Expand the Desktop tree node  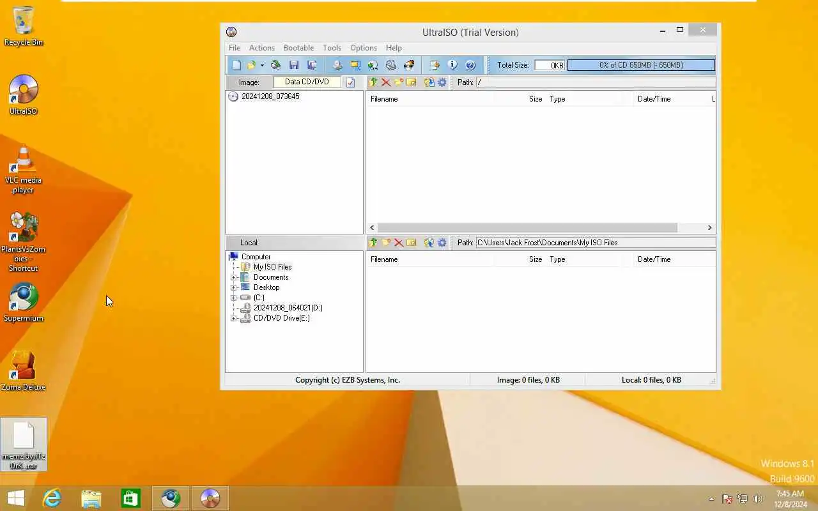pyautogui.click(x=234, y=287)
